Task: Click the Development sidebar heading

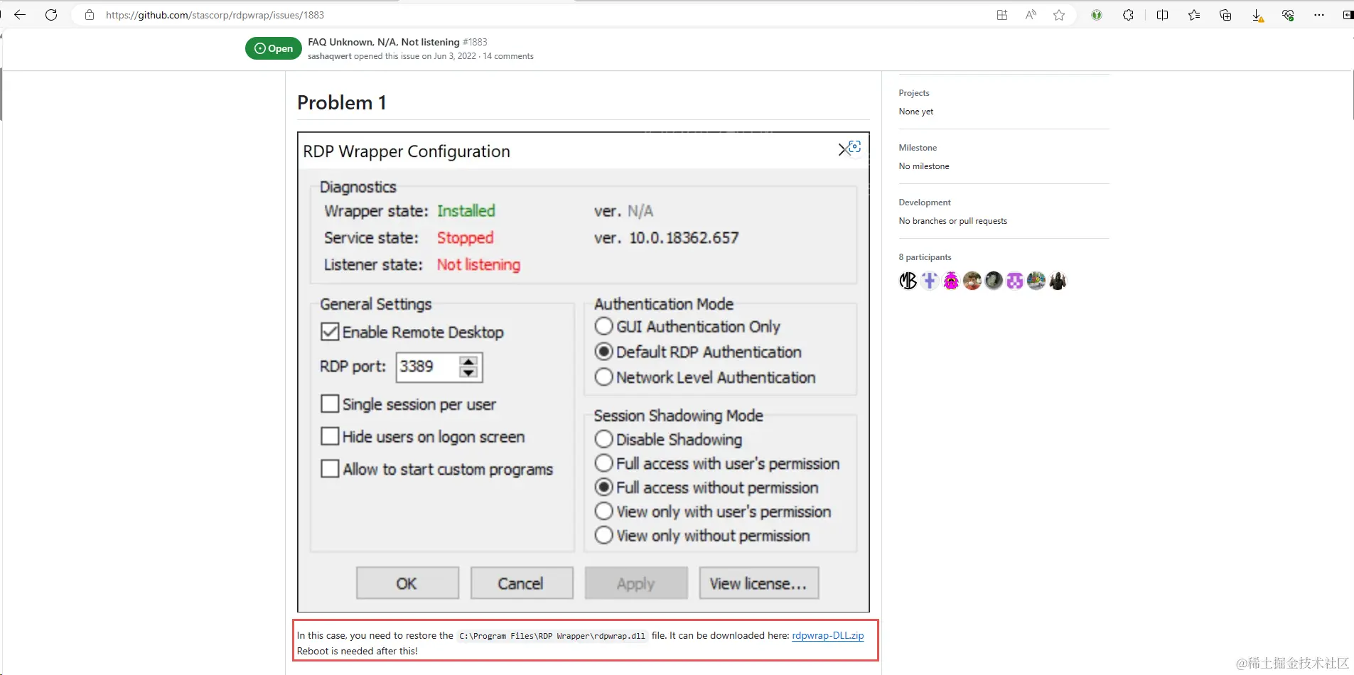Action: (x=925, y=202)
